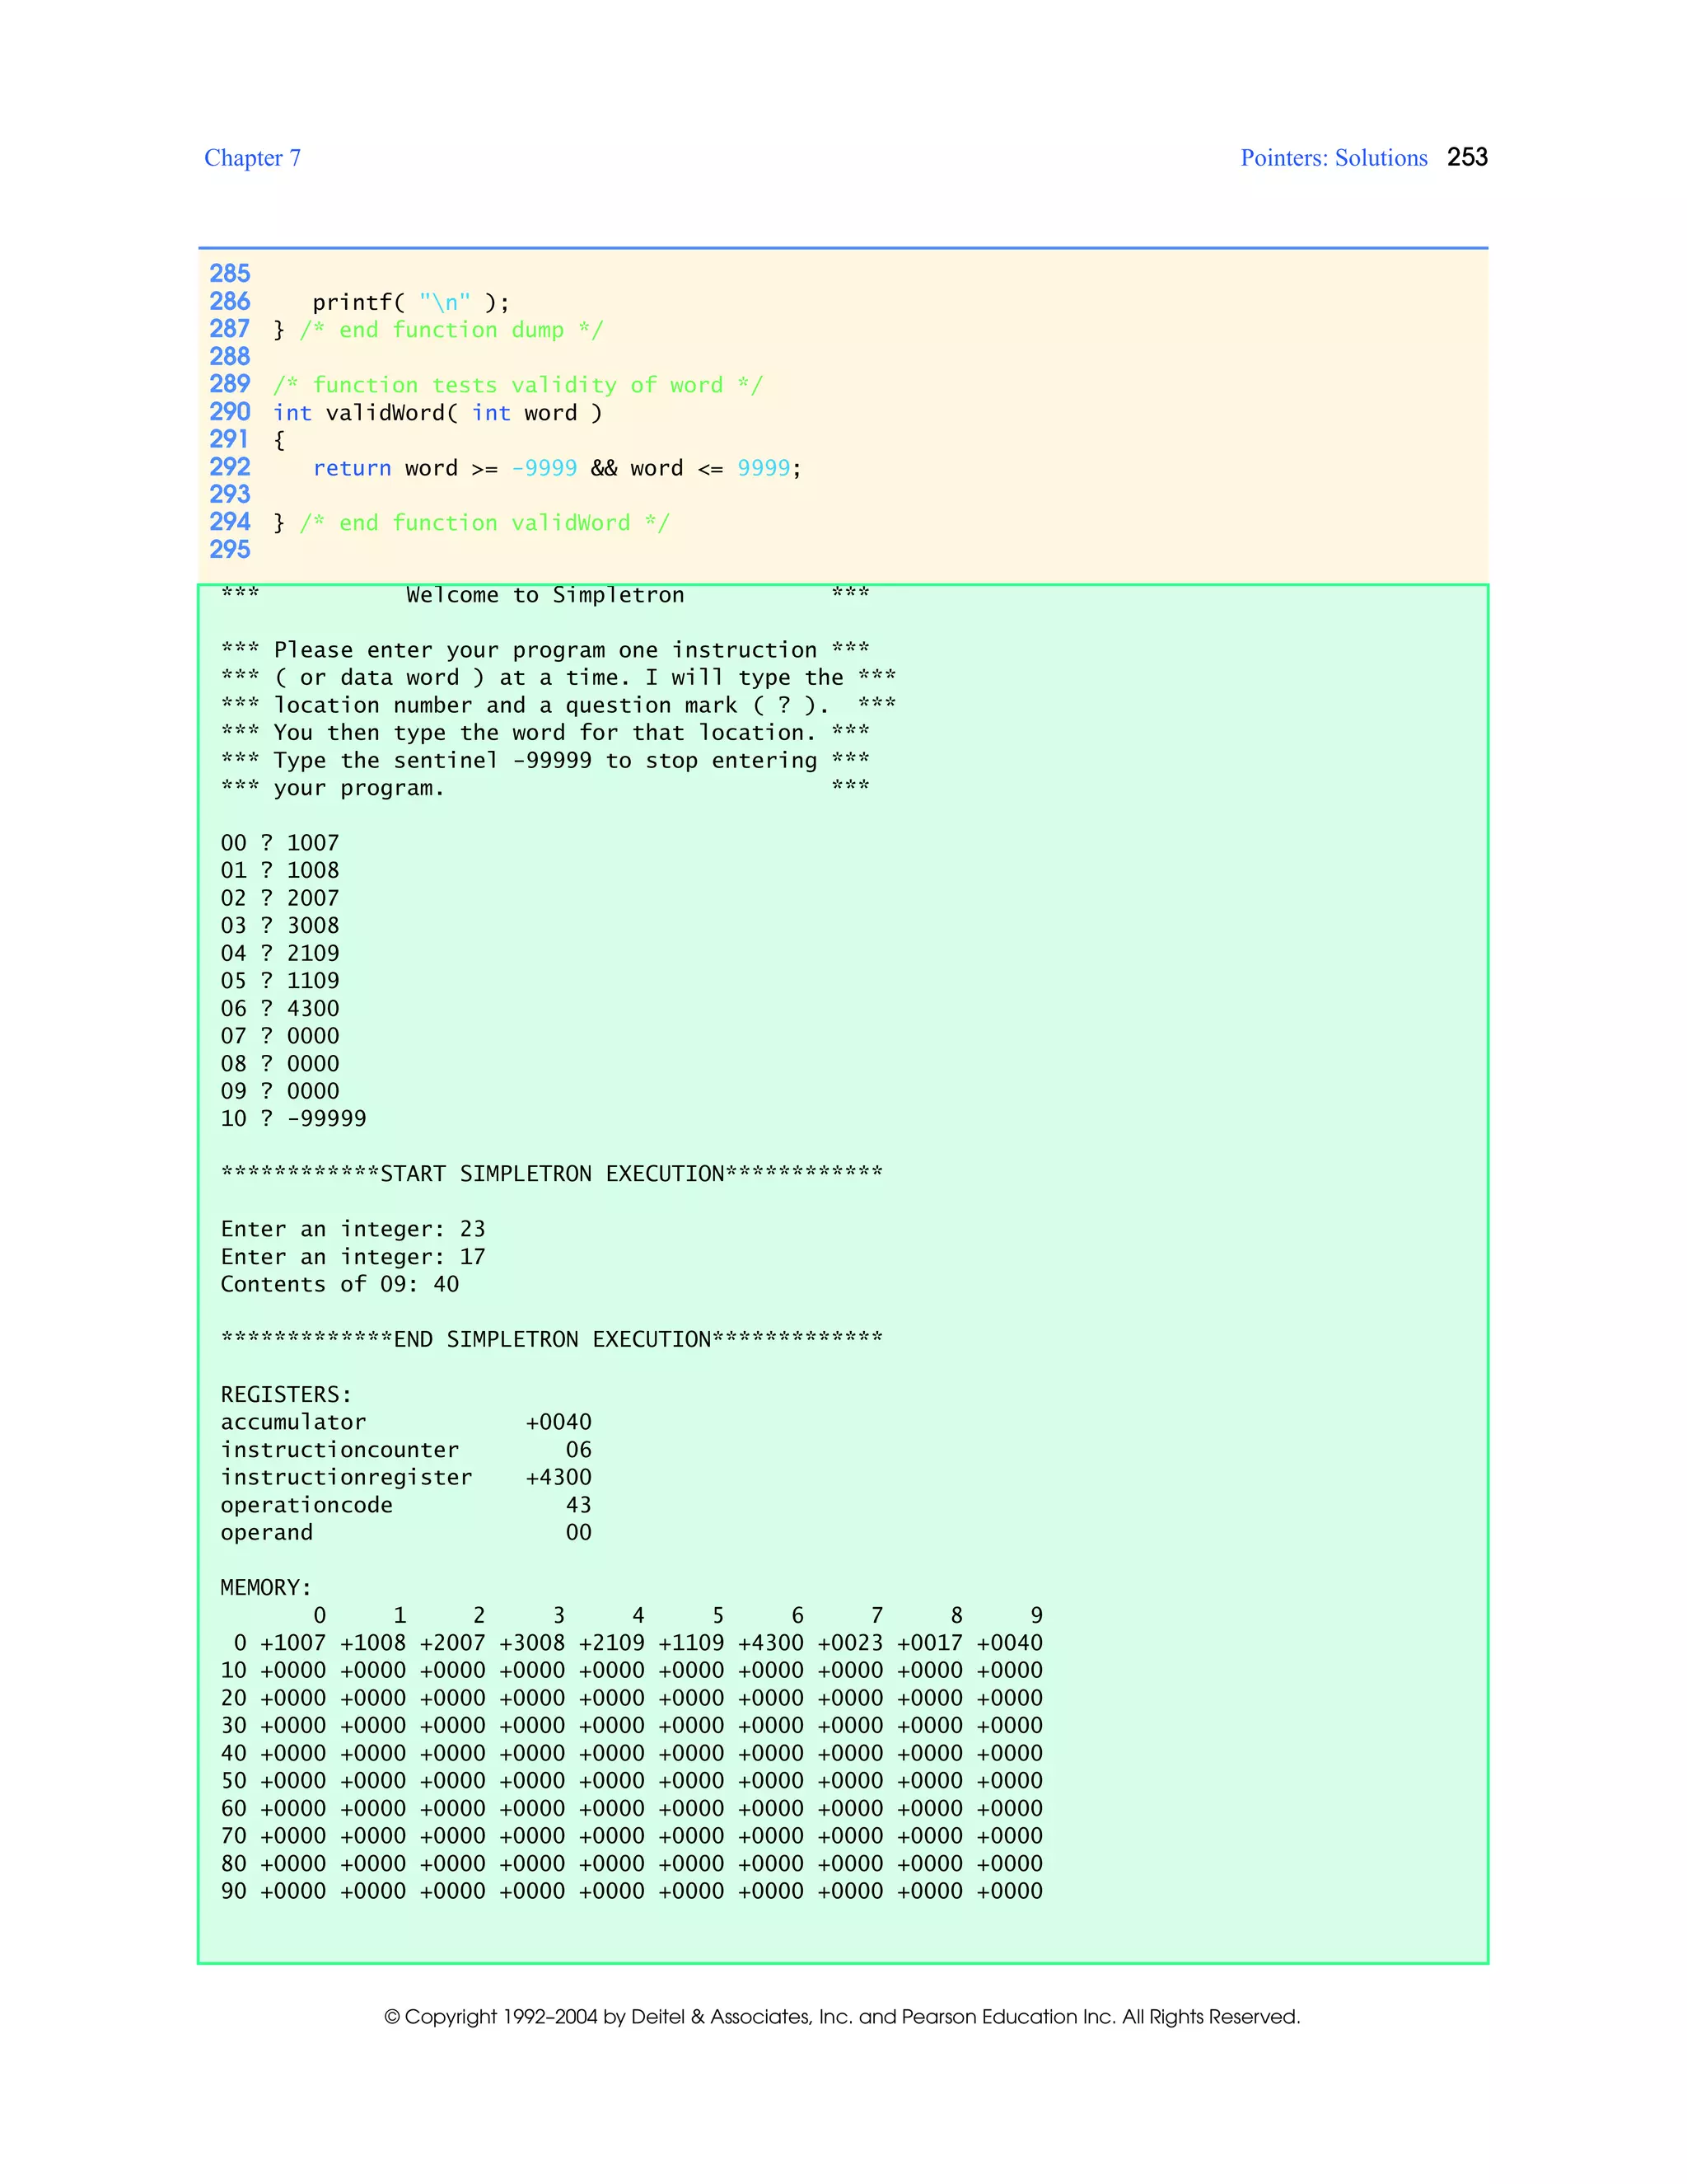Click memory cell +0023 in row 0

point(850,1643)
